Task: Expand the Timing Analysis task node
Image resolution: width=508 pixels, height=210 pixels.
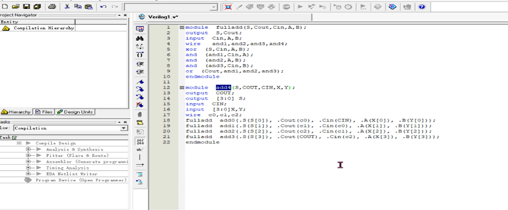Action: pyautogui.click(x=28, y=168)
